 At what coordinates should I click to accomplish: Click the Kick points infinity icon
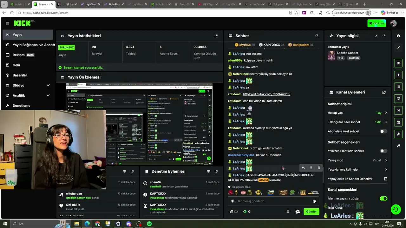tap(234, 212)
